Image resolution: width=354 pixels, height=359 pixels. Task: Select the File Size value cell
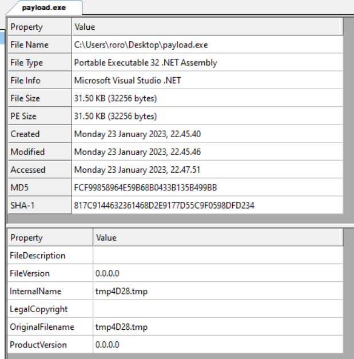click(116, 98)
